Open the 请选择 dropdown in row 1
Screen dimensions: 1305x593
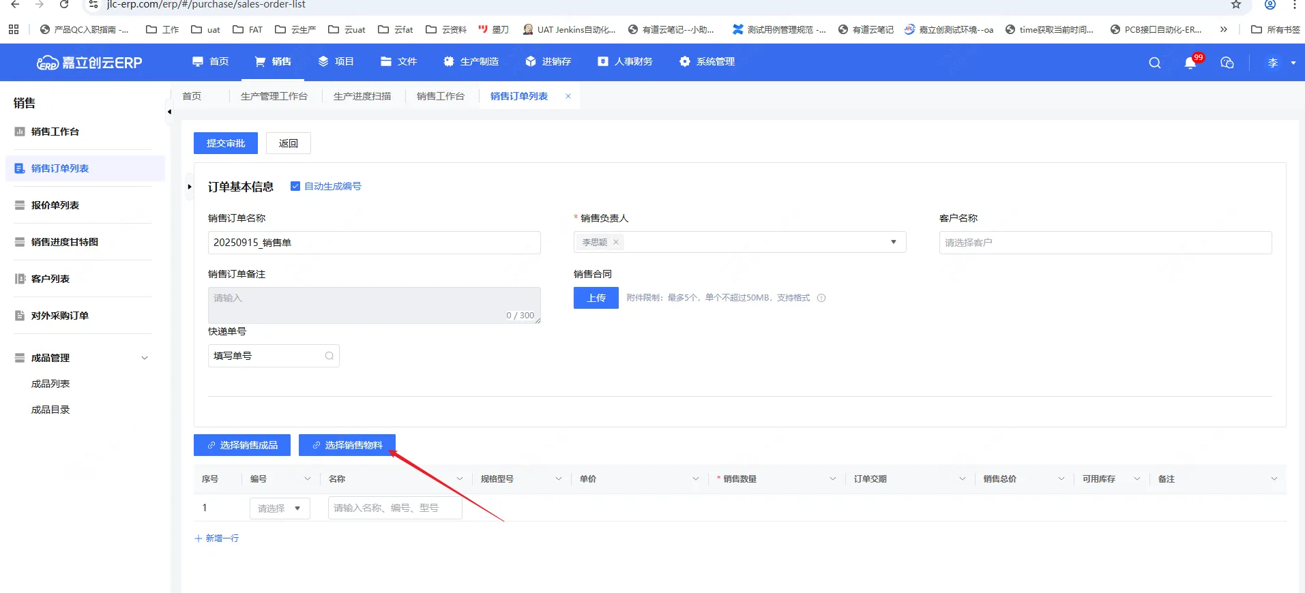[x=280, y=508]
